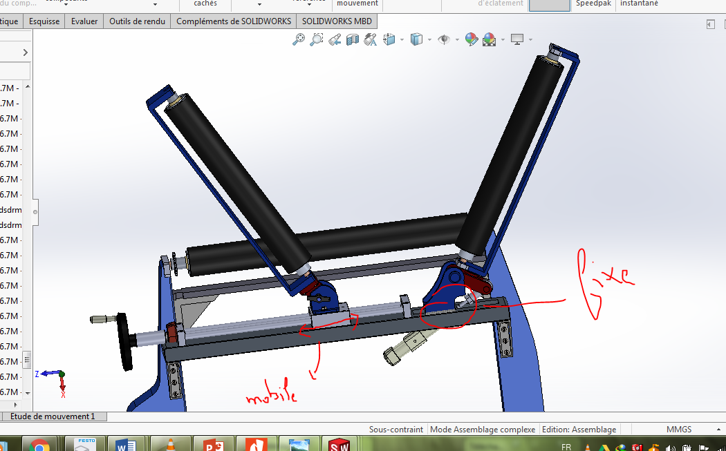This screenshot has height=451, width=726.
Task: Click the Display Style cube icon
Action: (x=417, y=40)
